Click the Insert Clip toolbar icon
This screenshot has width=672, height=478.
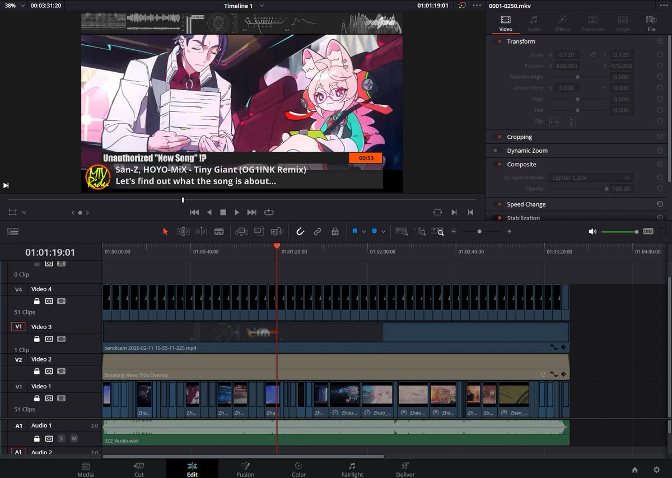click(x=241, y=231)
